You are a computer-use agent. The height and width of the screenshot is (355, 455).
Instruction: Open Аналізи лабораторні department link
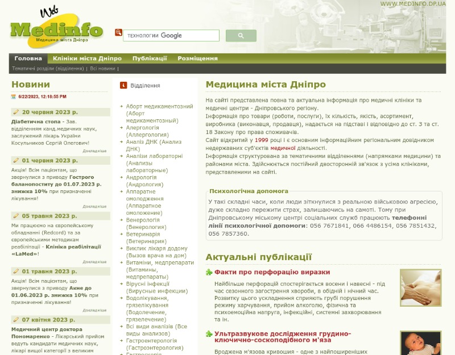[x=154, y=163]
